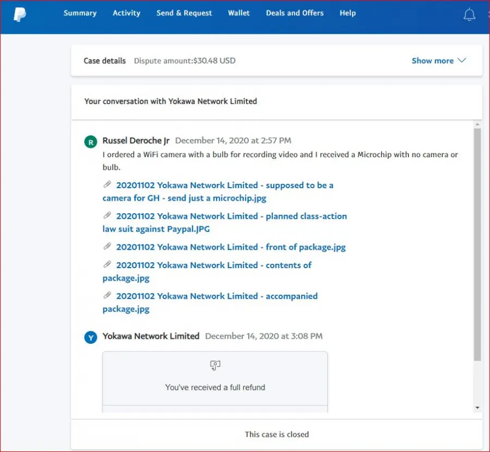This screenshot has width=490, height=452.
Task: Open the notifications bell
Action: coord(469,14)
